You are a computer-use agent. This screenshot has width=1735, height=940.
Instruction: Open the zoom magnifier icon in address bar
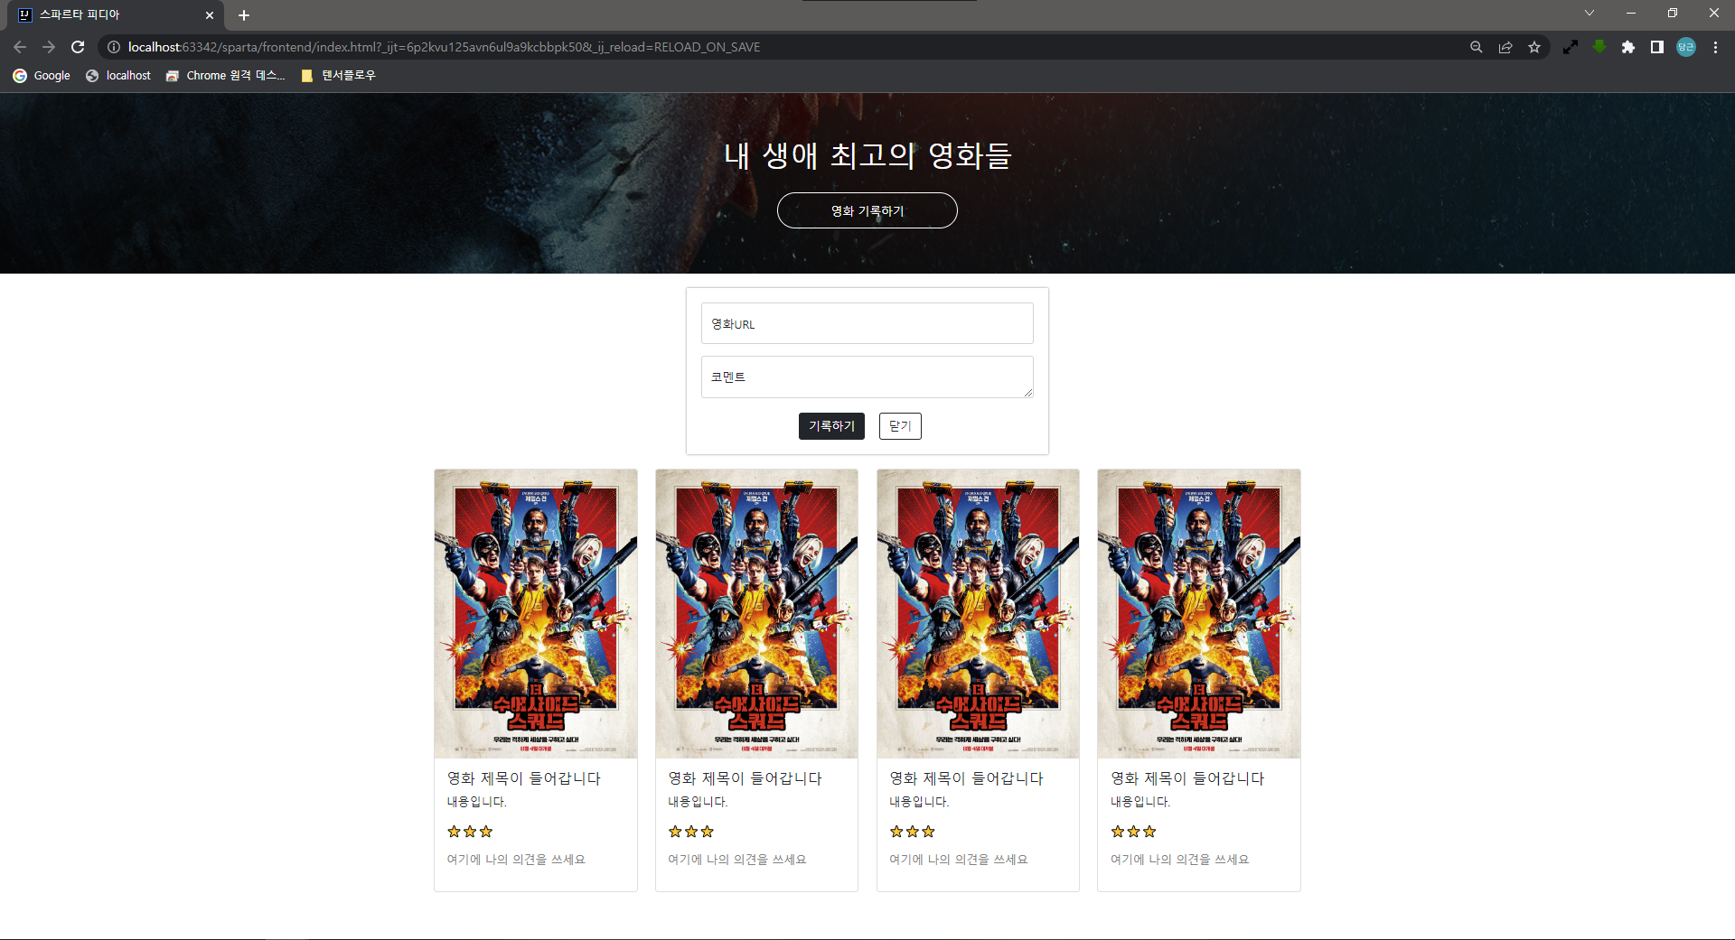coord(1477,47)
